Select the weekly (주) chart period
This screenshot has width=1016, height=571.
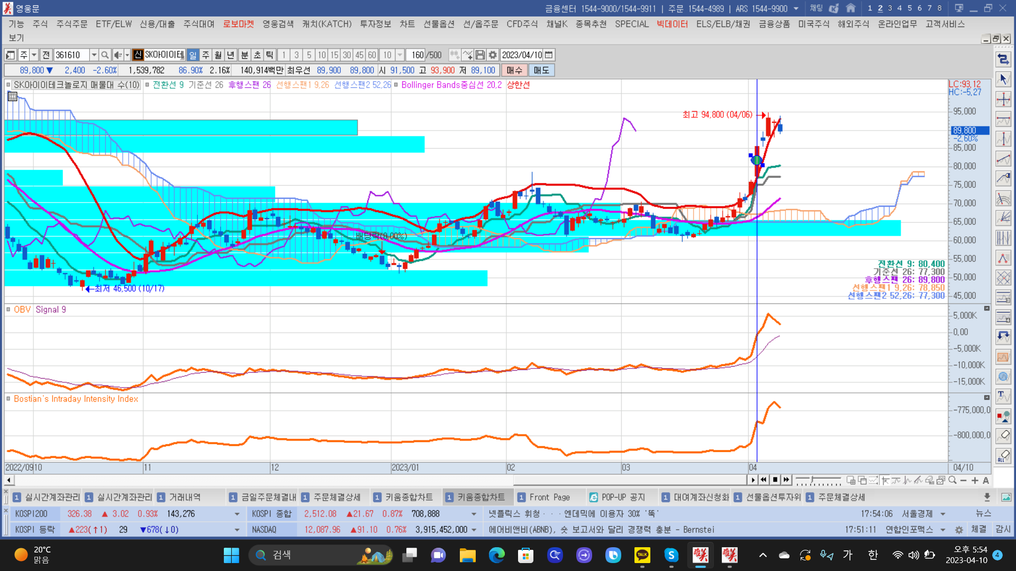205,55
